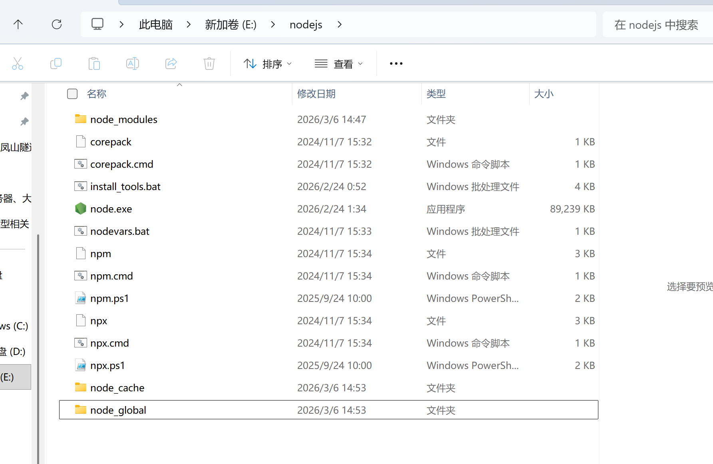The height and width of the screenshot is (464, 713).
Task: Click the computer icon in address bar
Action: click(97, 24)
